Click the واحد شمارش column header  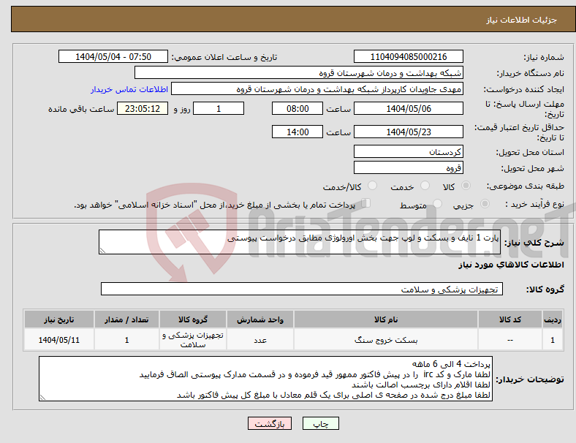pos(260,319)
